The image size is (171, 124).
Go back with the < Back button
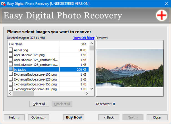[x=109, y=117]
